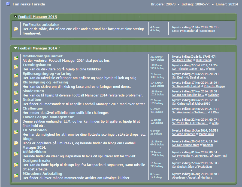Open latest post 'Sv: Akademiet - Challeng...'
The height and width of the screenshot is (187, 242).
tap(189, 112)
